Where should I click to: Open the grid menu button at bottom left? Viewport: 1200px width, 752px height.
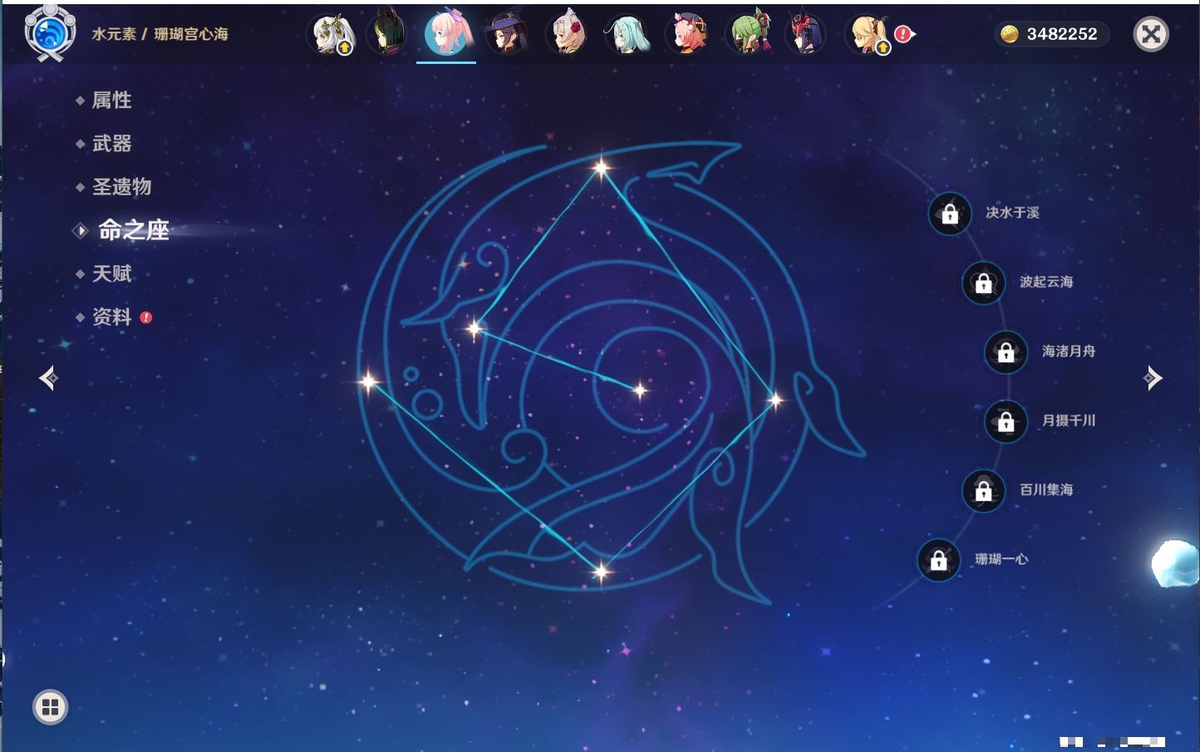click(x=50, y=707)
